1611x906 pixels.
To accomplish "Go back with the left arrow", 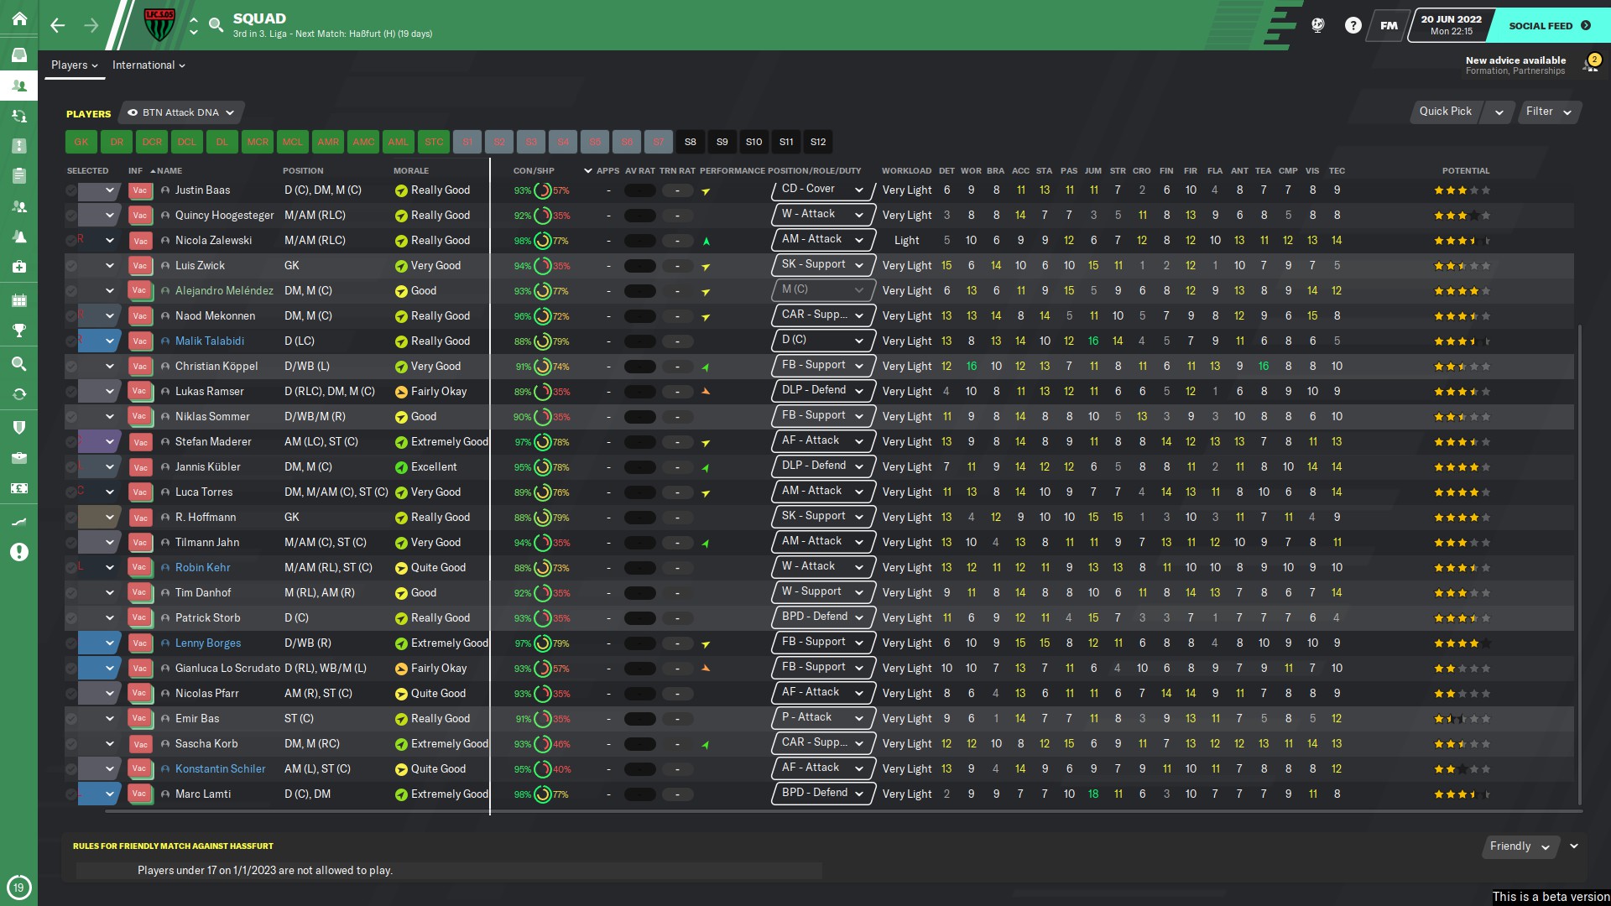I will pos(57,25).
